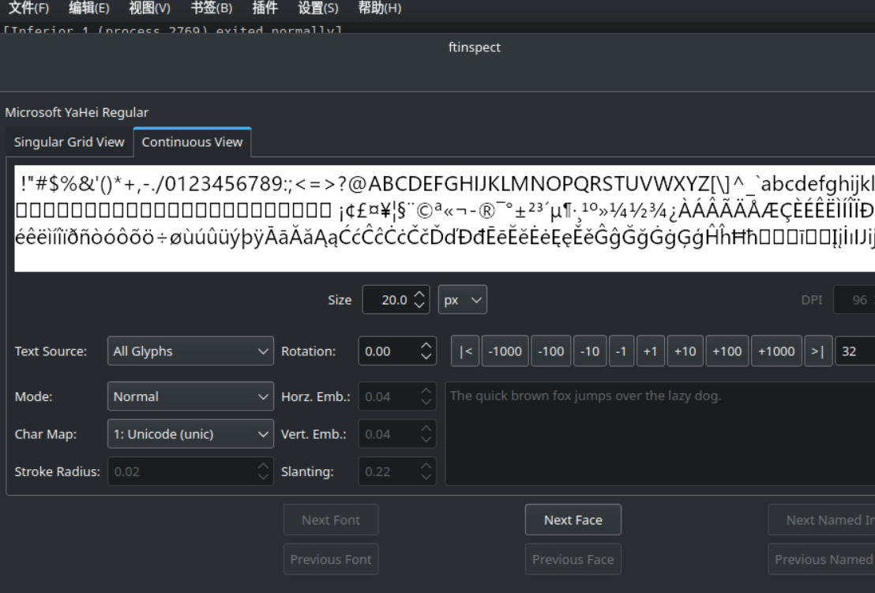Click the +10 index button

coord(685,351)
